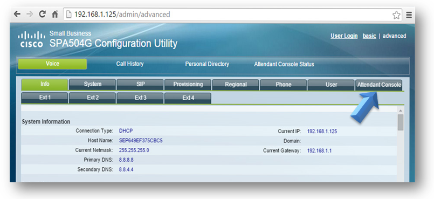Open the Regional sub-tab
Viewport: 434px width, 199px height.
(x=236, y=84)
